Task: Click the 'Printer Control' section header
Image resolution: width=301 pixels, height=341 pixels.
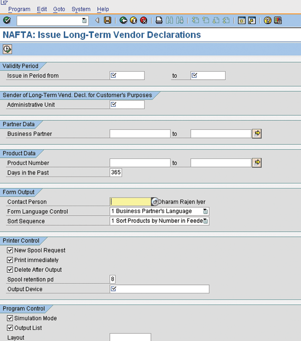Action: (x=21, y=241)
